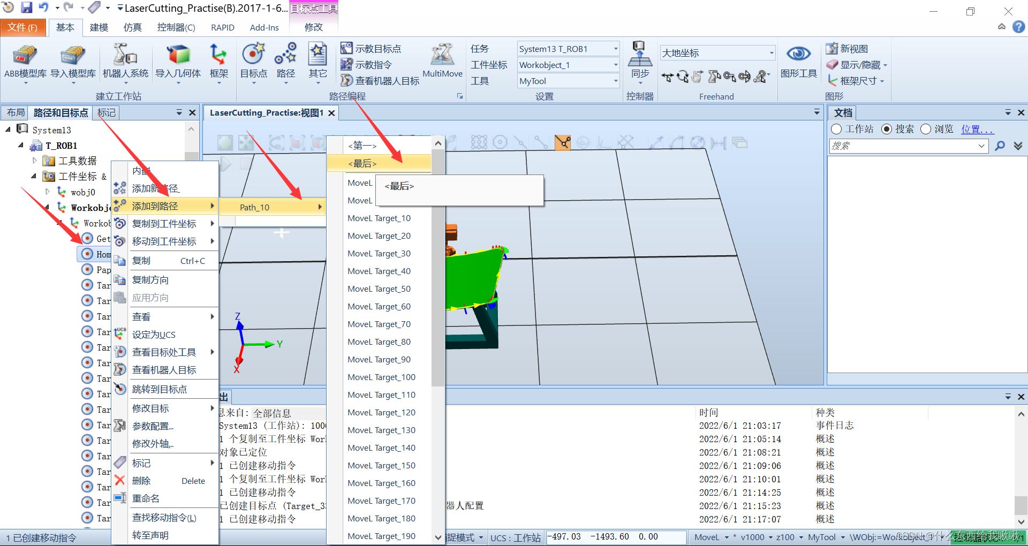Click the 同步 synchronize icon
Viewport: 1028px width, 546px height.
coord(640,63)
